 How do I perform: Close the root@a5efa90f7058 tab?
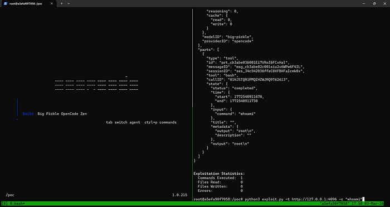(51, 3)
